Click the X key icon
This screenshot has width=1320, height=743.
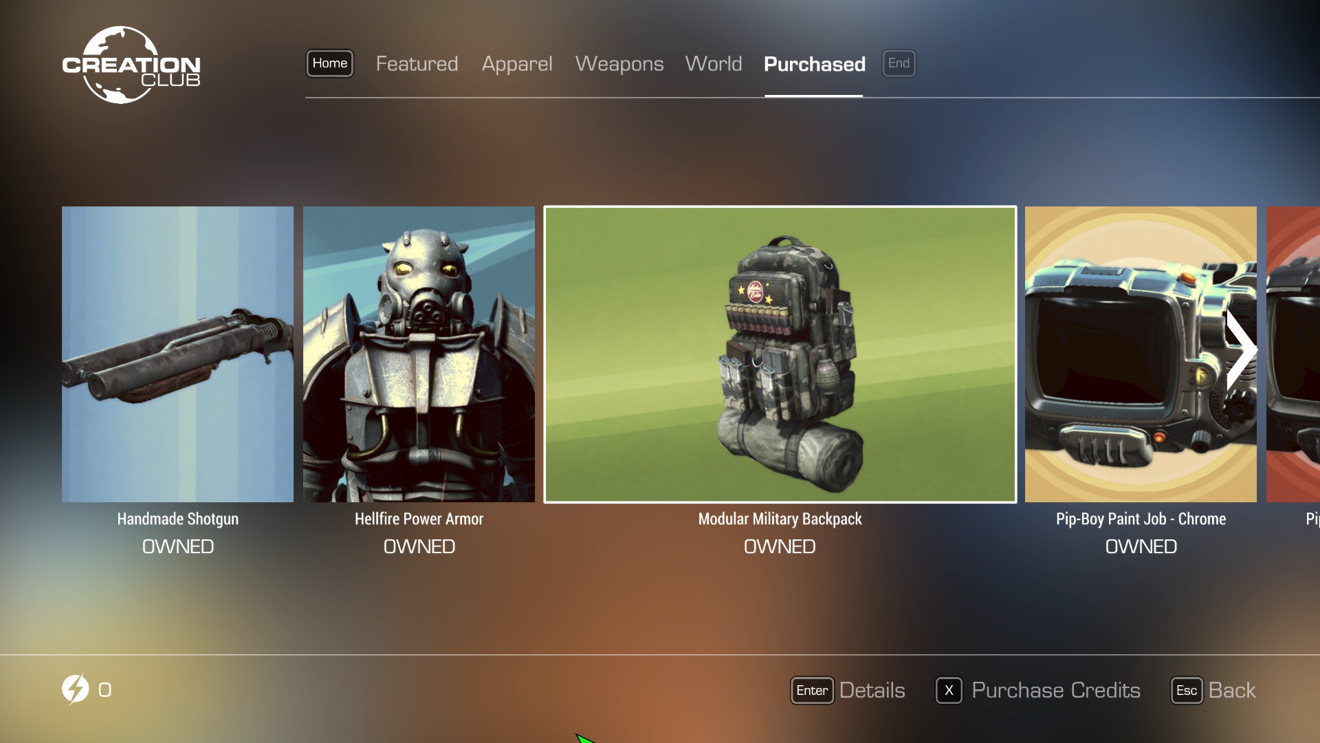(x=949, y=690)
